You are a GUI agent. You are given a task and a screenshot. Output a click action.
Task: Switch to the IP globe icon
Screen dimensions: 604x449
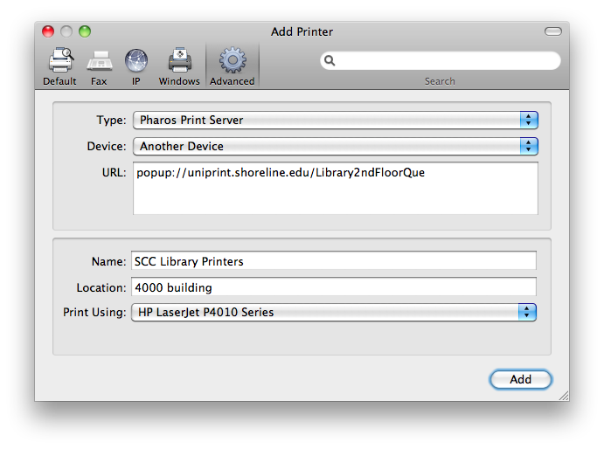pyautogui.click(x=136, y=61)
